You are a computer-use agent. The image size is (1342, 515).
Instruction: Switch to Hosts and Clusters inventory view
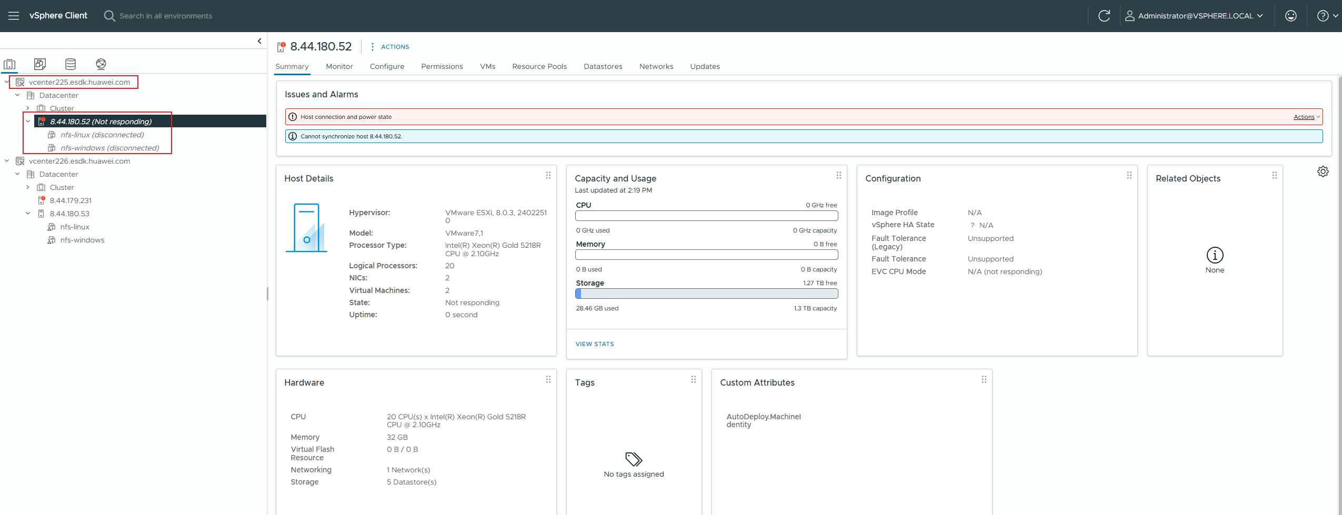9,64
